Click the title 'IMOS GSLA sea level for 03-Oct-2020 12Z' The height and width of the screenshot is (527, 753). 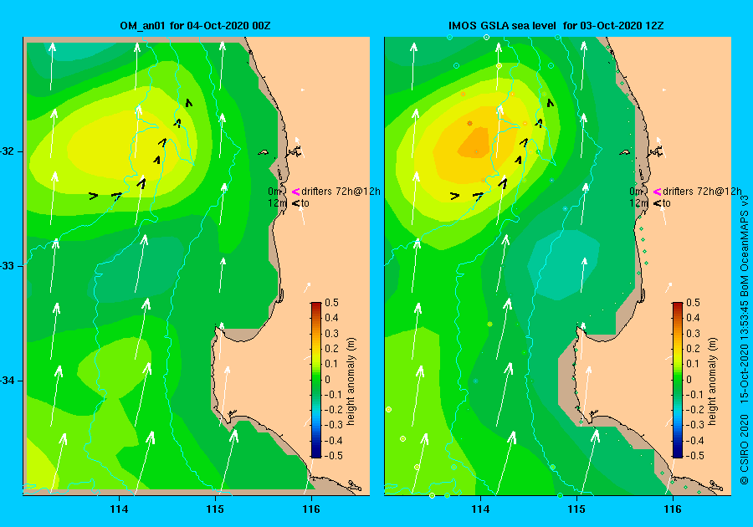(556, 26)
